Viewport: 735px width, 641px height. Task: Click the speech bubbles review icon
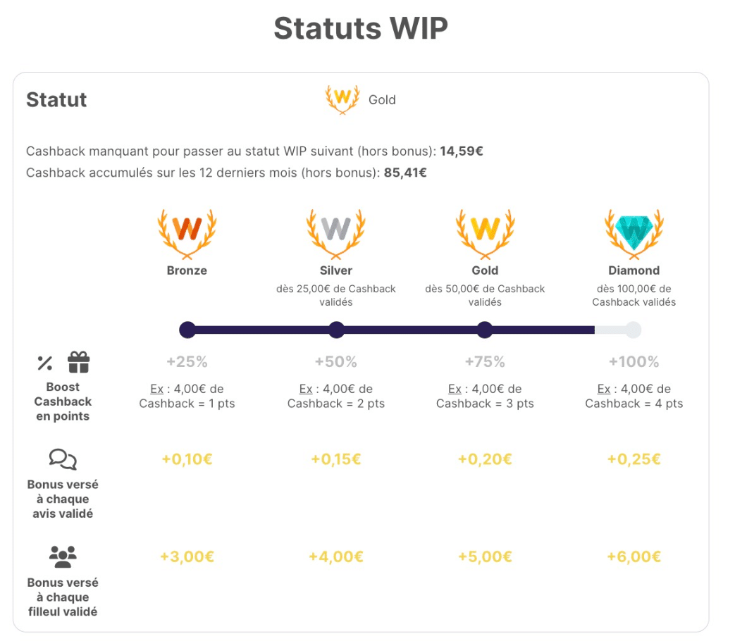click(x=63, y=460)
